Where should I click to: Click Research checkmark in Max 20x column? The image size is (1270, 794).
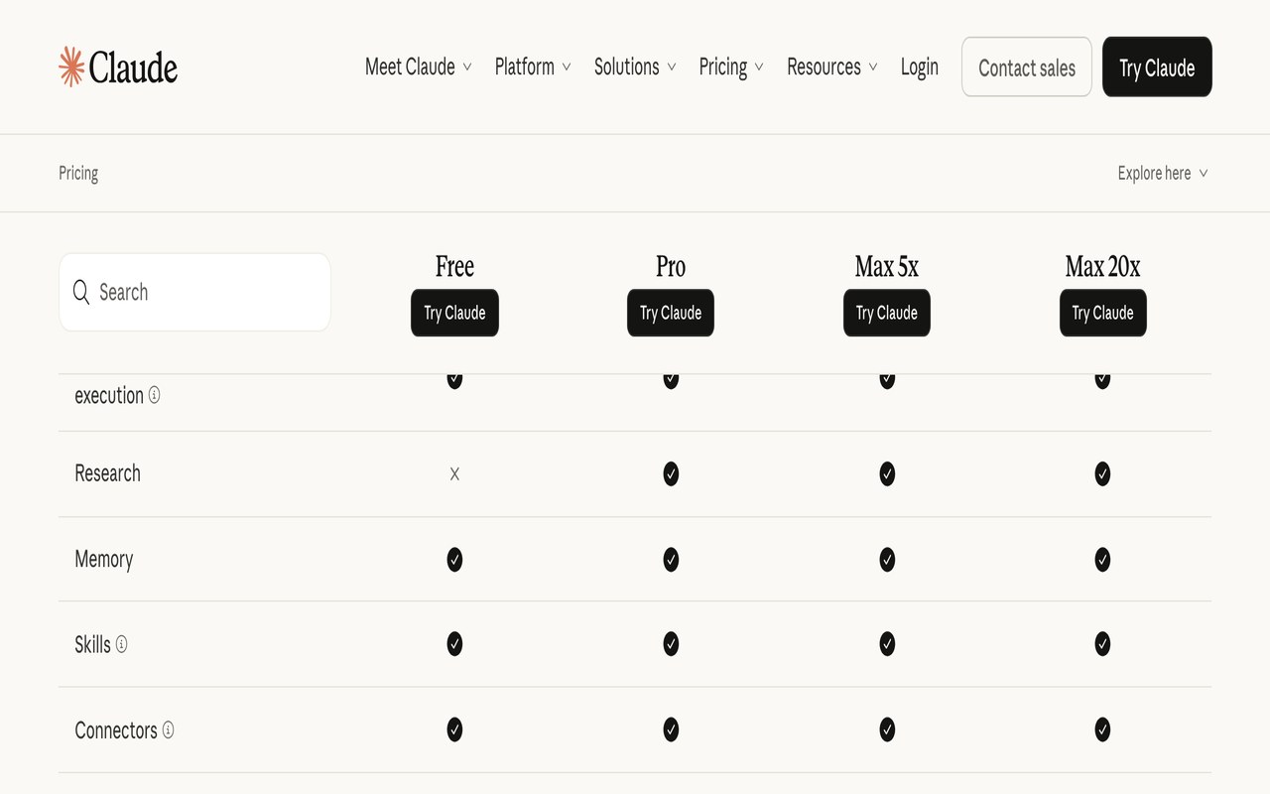coord(1102,474)
